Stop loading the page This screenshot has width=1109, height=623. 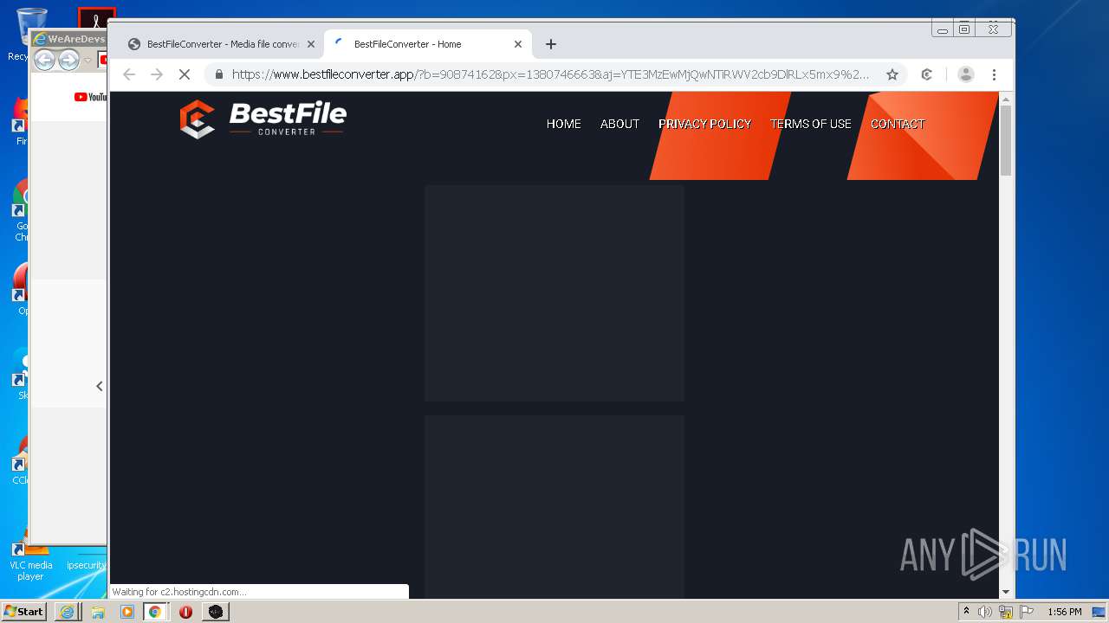click(185, 74)
